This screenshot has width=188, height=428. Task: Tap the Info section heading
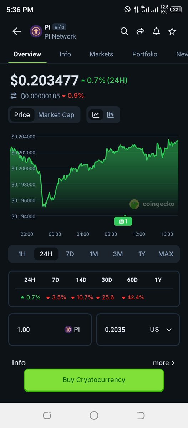click(19, 363)
